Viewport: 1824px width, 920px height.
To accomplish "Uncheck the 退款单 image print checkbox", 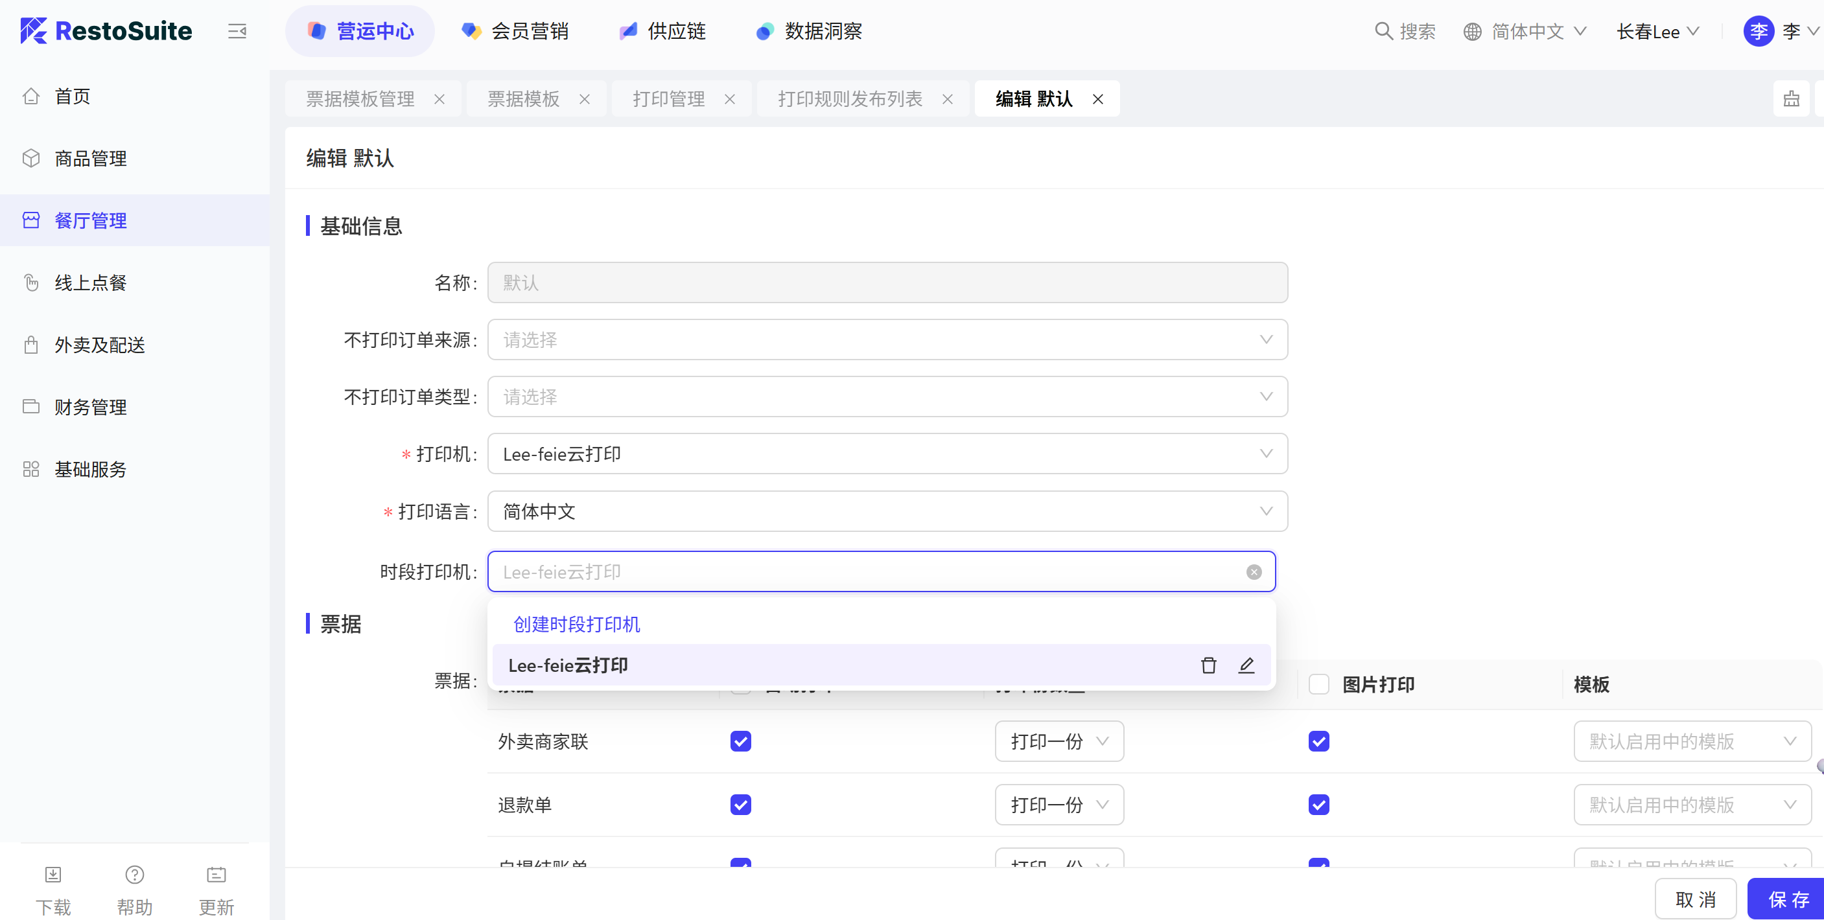I will (x=1318, y=805).
